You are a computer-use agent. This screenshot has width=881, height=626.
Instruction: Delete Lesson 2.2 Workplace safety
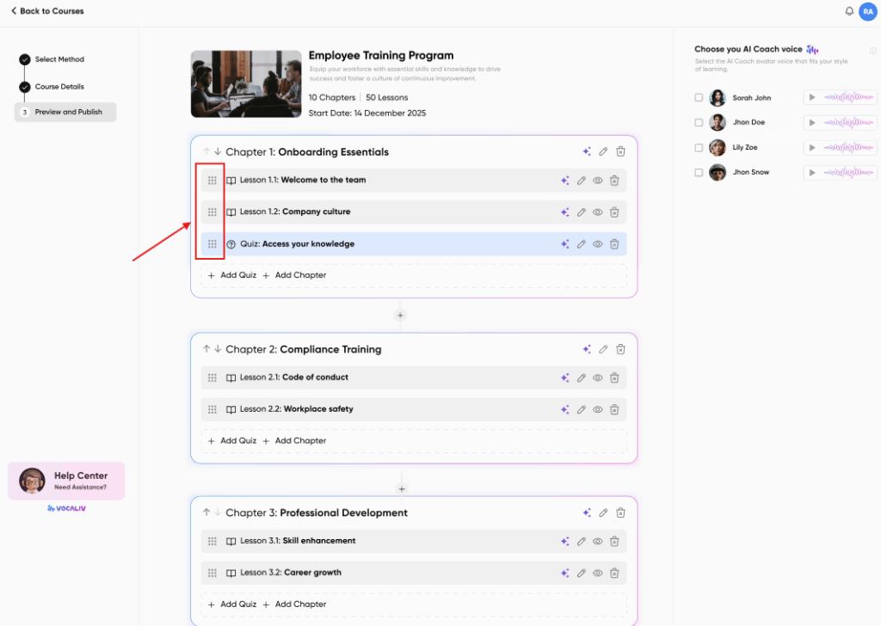pyautogui.click(x=614, y=409)
